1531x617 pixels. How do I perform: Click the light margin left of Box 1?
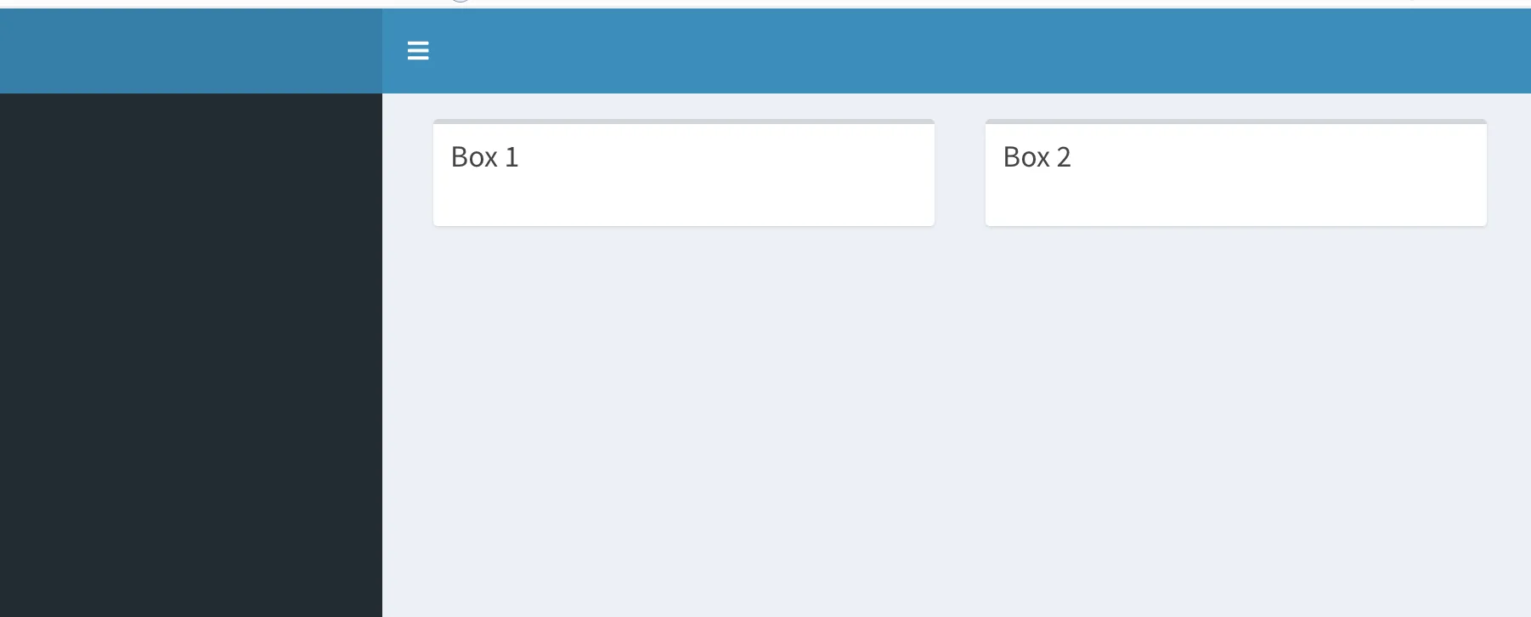pyautogui.click(x=408, y=173)
